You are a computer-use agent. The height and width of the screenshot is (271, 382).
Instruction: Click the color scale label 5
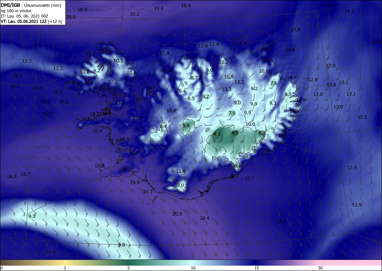pyautogui.click(x=128, y=268)
